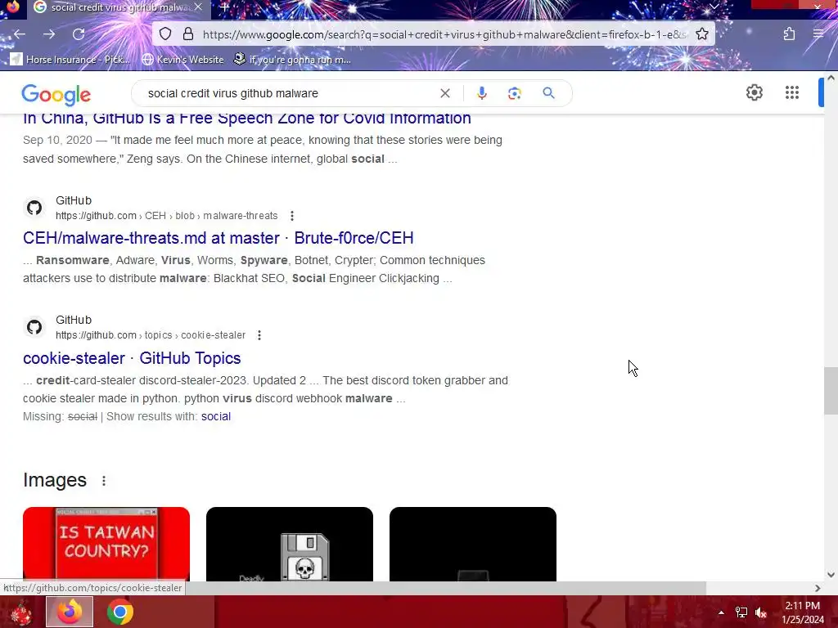This screenshot has height=628, width=838.
Task: Click the scrollbar down arrow
Action: click(x=831, y=575)
